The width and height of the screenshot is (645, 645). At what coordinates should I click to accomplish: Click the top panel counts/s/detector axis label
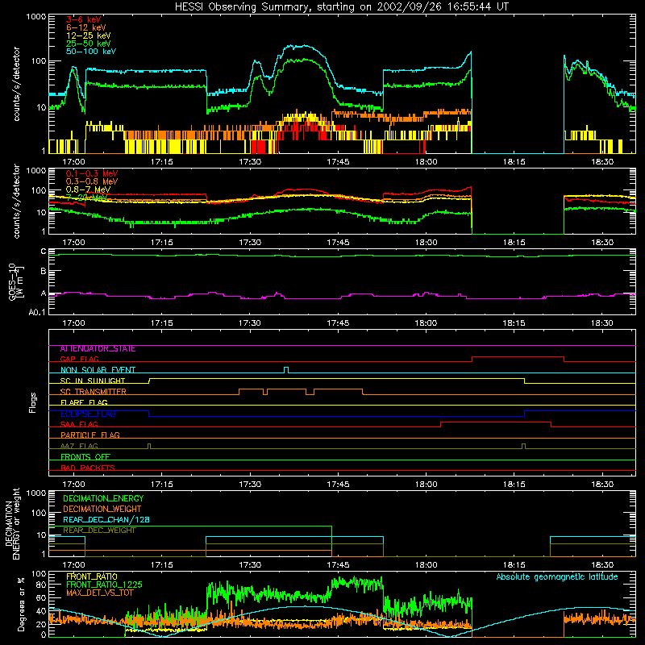click(x=16, y=84)
